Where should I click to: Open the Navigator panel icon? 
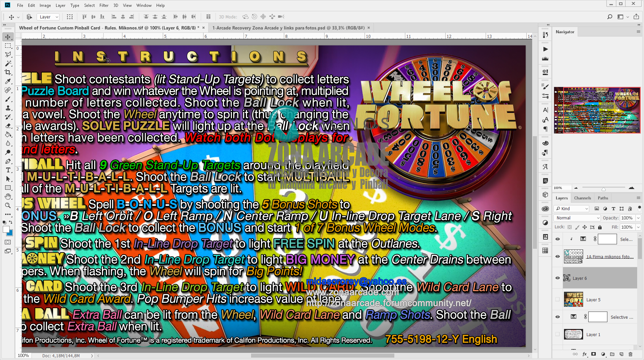click(x=565, y=32)
